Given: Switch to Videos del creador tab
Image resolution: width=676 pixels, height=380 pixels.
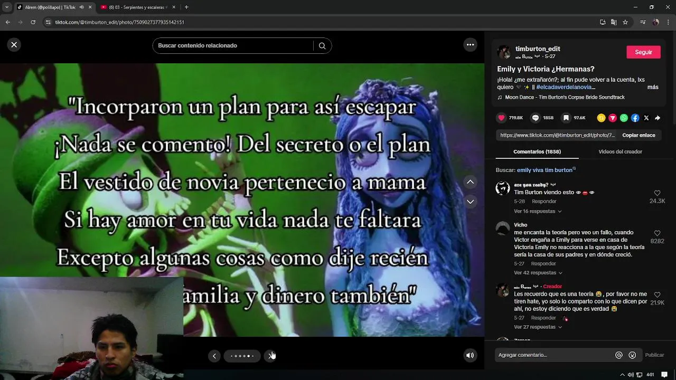Looking at the screenshot, I should tap(620, 151).
